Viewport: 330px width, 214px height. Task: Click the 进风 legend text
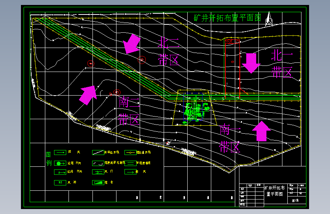tap(141, 172)
